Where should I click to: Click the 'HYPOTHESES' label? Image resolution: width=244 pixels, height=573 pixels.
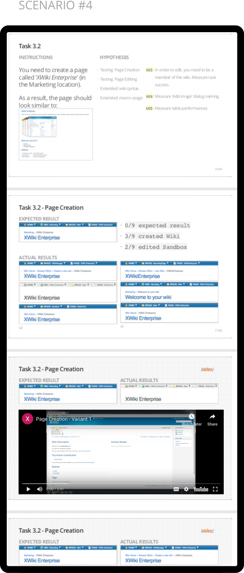114,57
